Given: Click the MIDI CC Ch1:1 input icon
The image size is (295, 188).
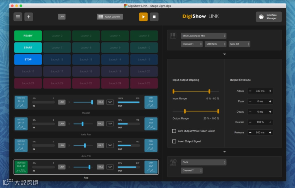Looking at the screenshot, I should [21, 124].
